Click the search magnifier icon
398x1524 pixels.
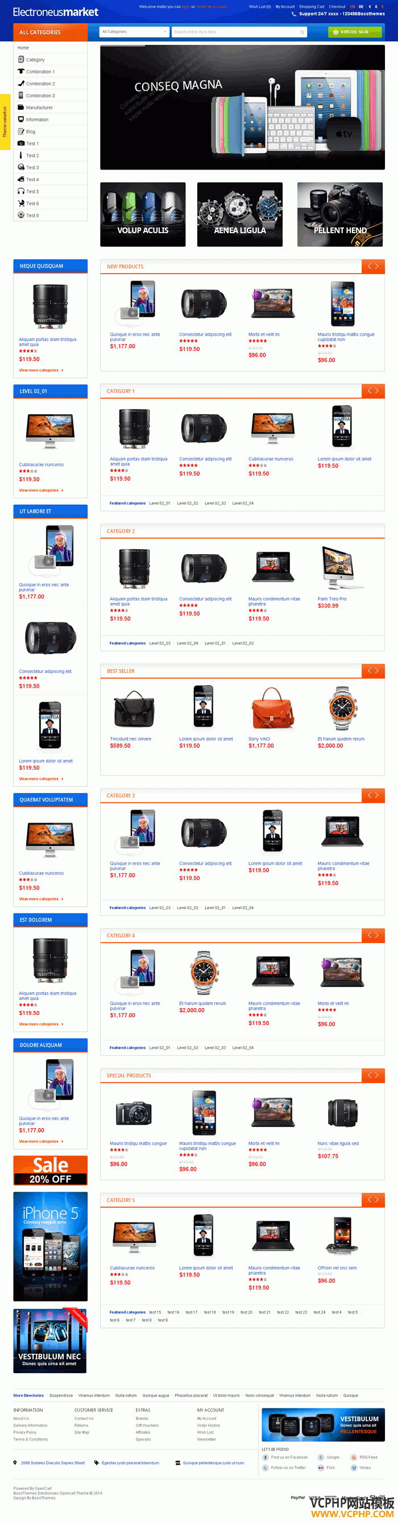click(x=301, y=32)
